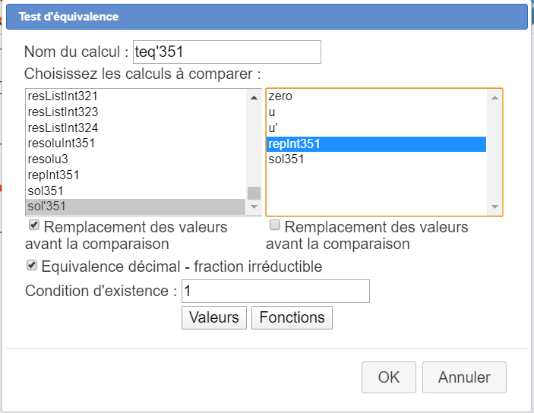Screen dimensions: 534x413
Task: Click the Annuler button
Action: pos(463,377)
